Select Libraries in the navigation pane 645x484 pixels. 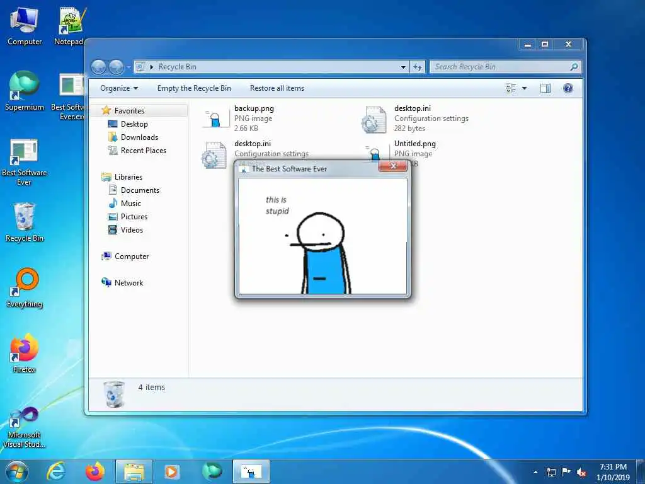click(128, 176)
